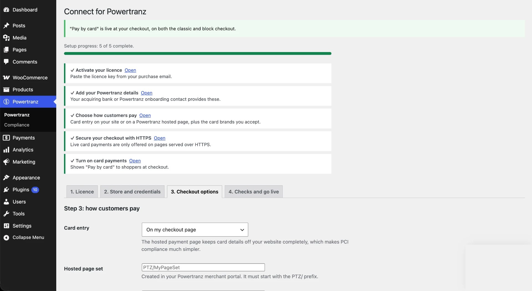Screen dimensions: 532x291
Task: Click the Comments speech bubble icon
Action: click(6, 62)
